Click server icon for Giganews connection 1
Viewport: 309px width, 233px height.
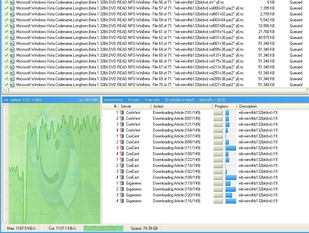pyautogui.click(x=122, y=183)
